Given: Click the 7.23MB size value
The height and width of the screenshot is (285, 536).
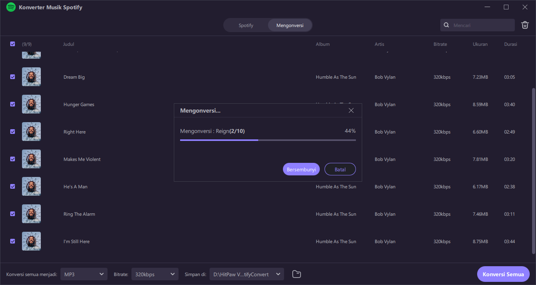Looking at the screenshot, I should (x=480, y=77).
